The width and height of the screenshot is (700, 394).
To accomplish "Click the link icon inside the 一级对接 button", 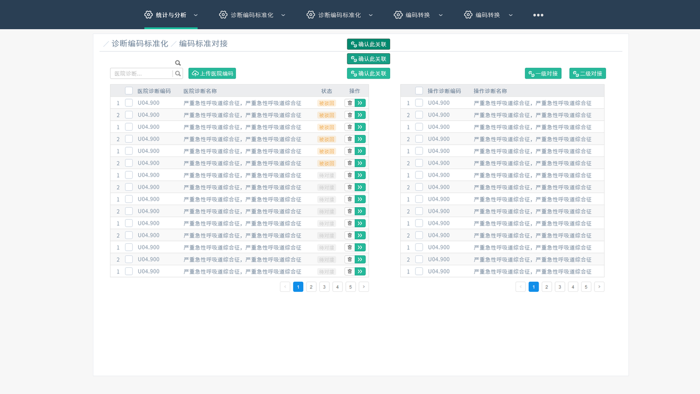I will (531, 73).
